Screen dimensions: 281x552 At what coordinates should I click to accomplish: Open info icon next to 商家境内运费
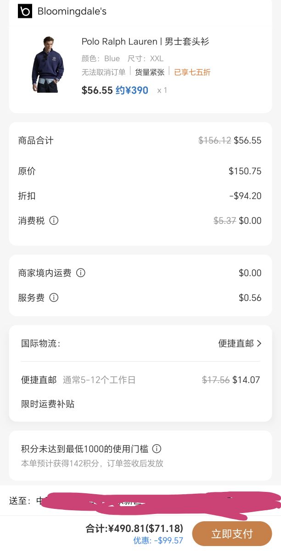81,273
